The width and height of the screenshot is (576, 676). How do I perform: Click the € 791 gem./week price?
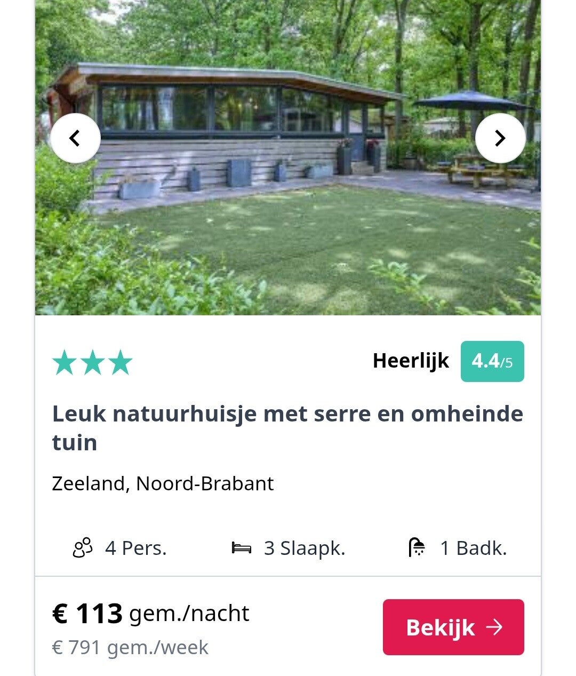click(130, 647)
